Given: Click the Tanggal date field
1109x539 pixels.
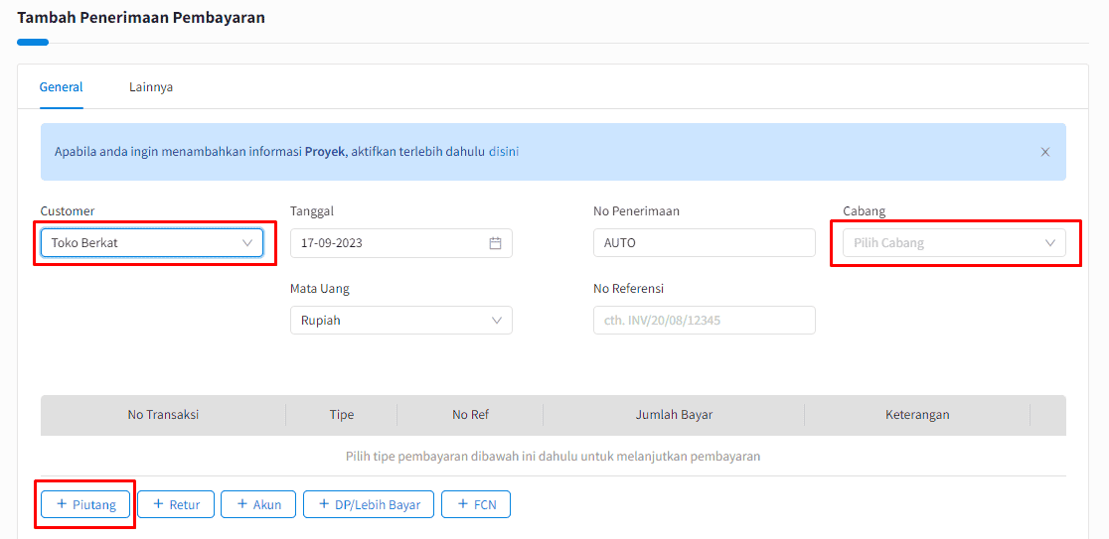Looking at the screenshot, I should point(388,243).
